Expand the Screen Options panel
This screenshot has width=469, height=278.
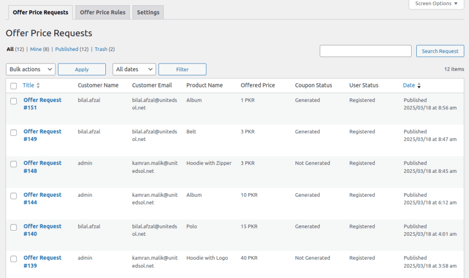[436, 4]
